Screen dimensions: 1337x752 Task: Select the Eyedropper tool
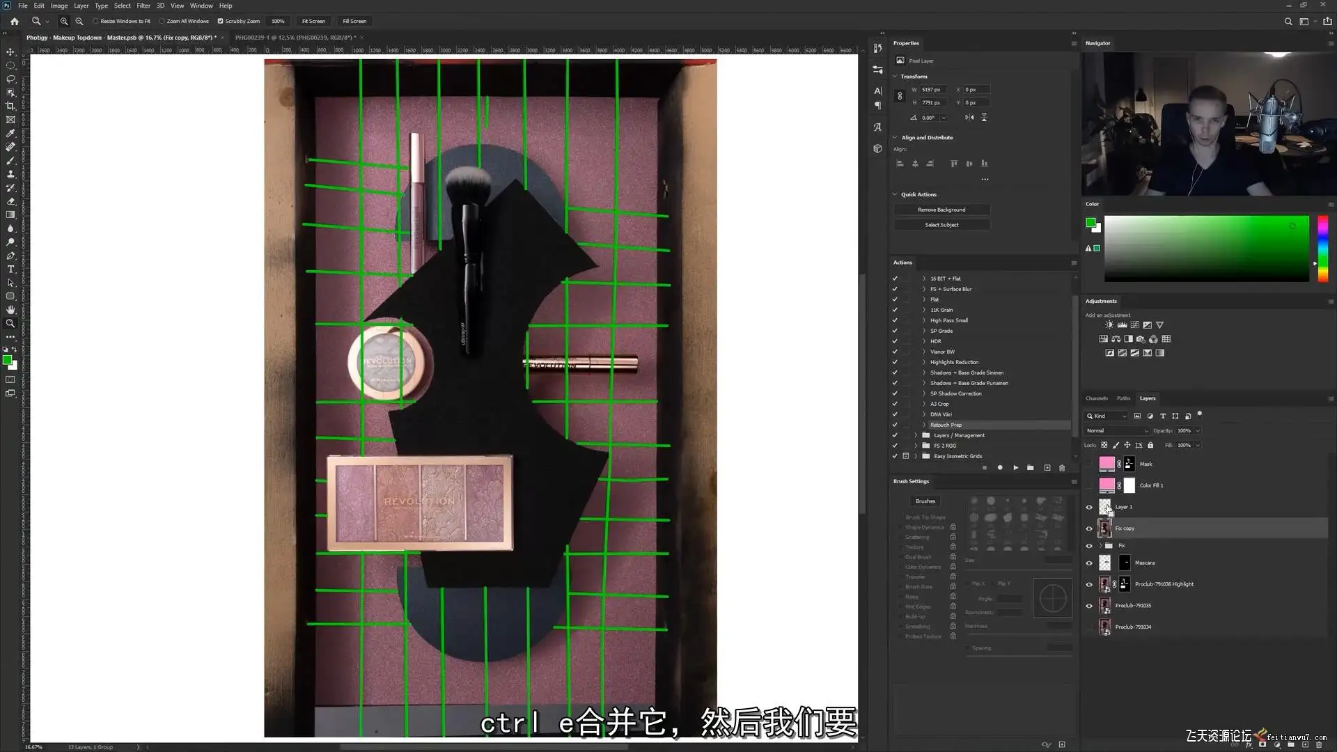click(x=10, y=133)
